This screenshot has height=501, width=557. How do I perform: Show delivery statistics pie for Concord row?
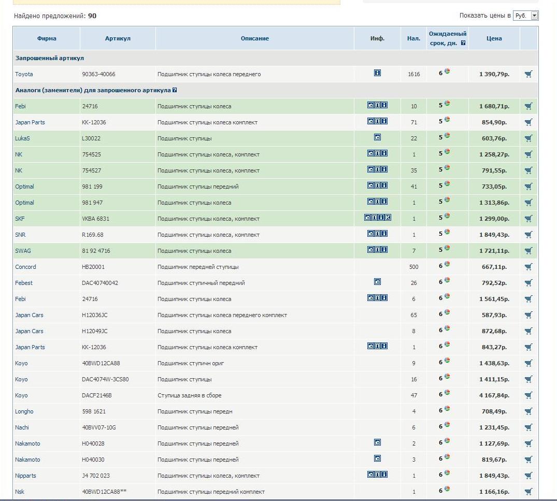(x=447, y=264)
